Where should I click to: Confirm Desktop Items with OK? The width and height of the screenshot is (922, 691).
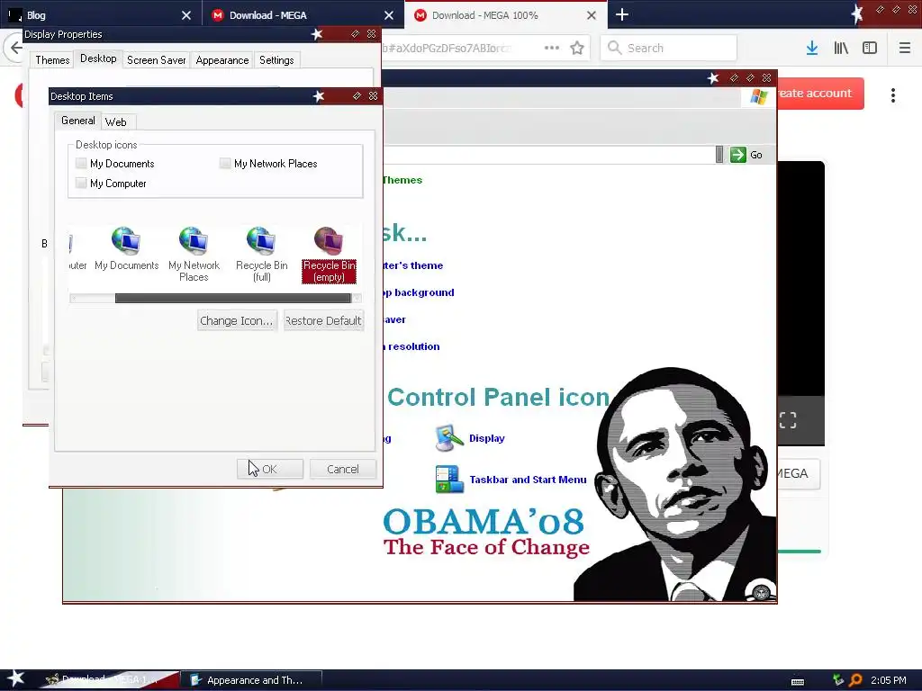(x=270, y=469)
